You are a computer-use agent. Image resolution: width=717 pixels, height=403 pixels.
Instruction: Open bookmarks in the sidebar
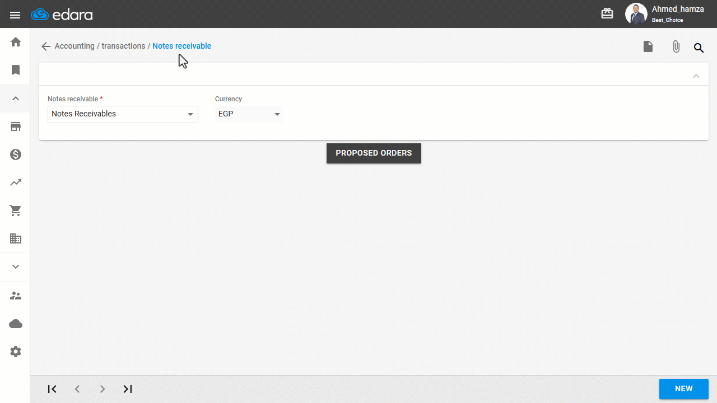tap(16, 70)
